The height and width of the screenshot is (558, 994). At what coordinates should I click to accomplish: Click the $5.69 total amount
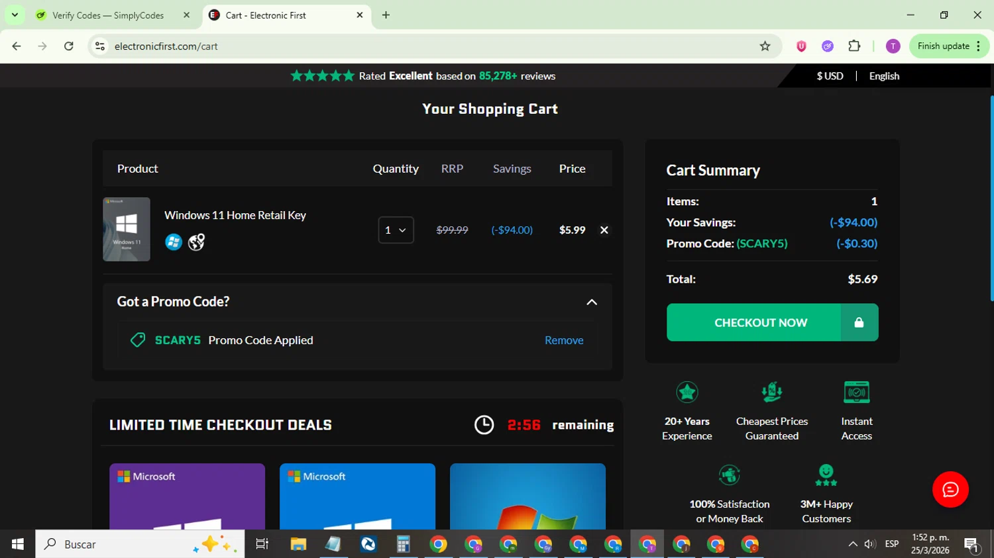coord(863,279)
